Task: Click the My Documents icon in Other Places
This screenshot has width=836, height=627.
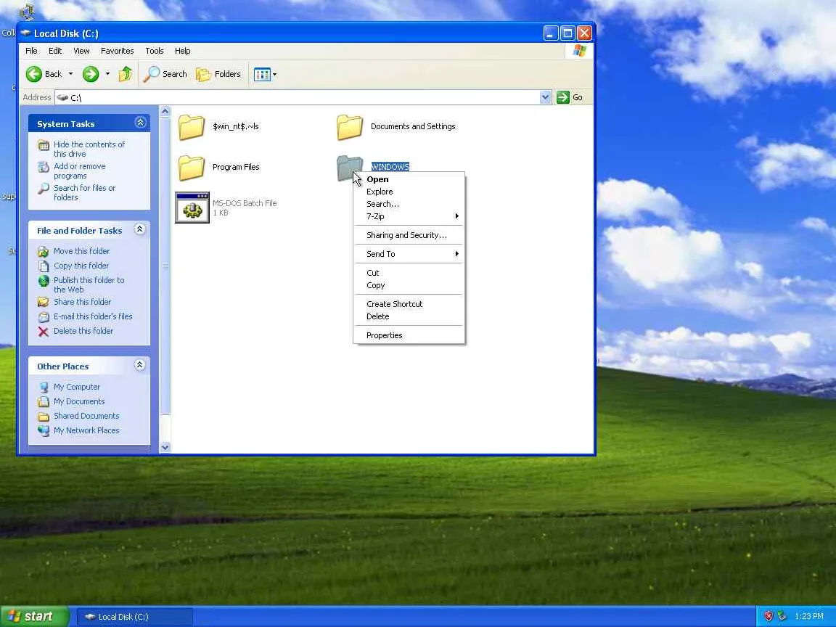Action: point(44,401)
